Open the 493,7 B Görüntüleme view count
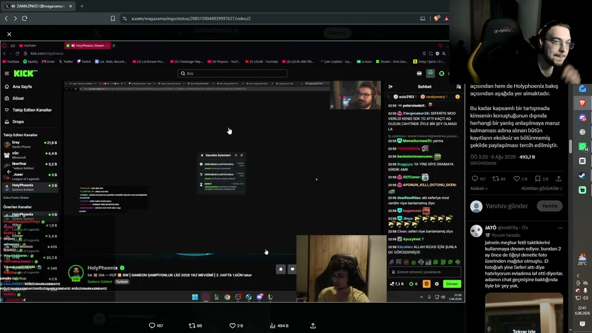The height and width of the screenshot is (333, 592). coord(503,160)
